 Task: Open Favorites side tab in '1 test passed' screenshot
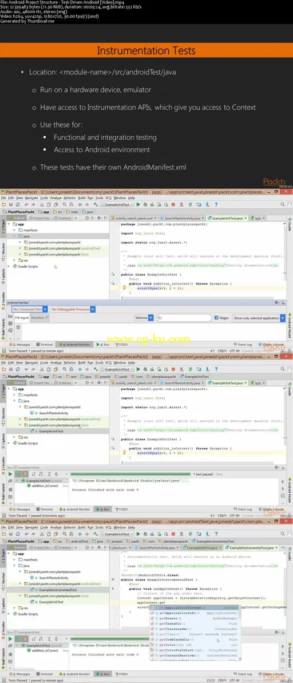point(3,464)
